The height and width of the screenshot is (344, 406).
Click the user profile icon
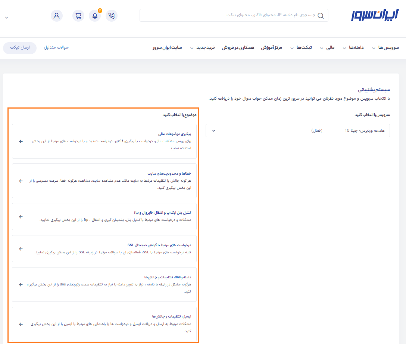(57, 16)
